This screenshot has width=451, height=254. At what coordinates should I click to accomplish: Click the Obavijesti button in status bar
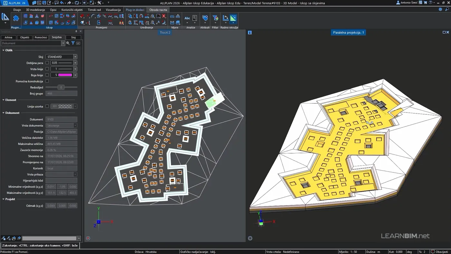click(x=439, y=252)
